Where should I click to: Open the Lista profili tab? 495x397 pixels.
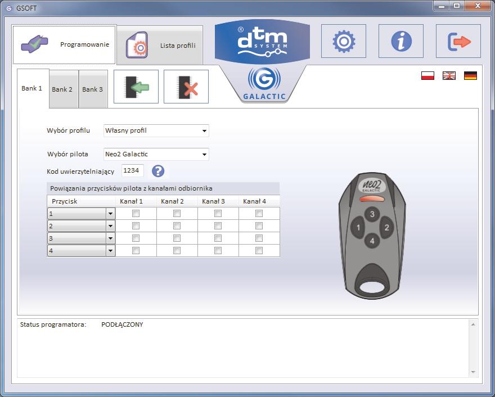(160, 46)
